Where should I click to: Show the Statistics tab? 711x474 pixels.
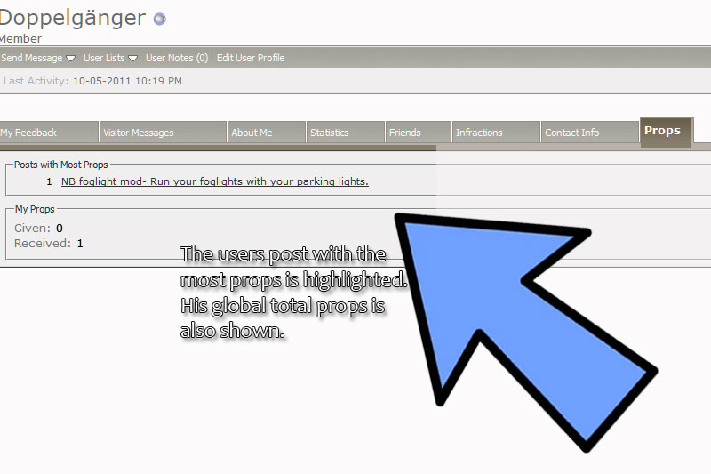point(329,133)
